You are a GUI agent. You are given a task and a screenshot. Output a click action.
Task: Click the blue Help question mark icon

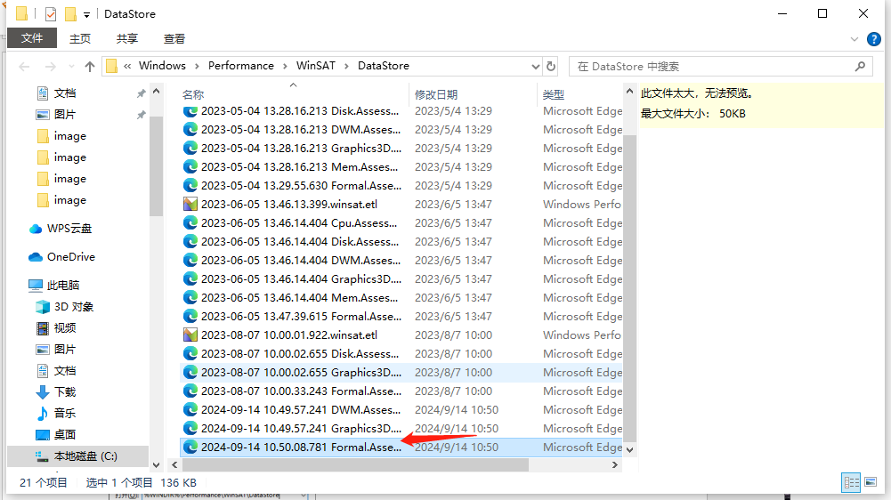[873, 39]
